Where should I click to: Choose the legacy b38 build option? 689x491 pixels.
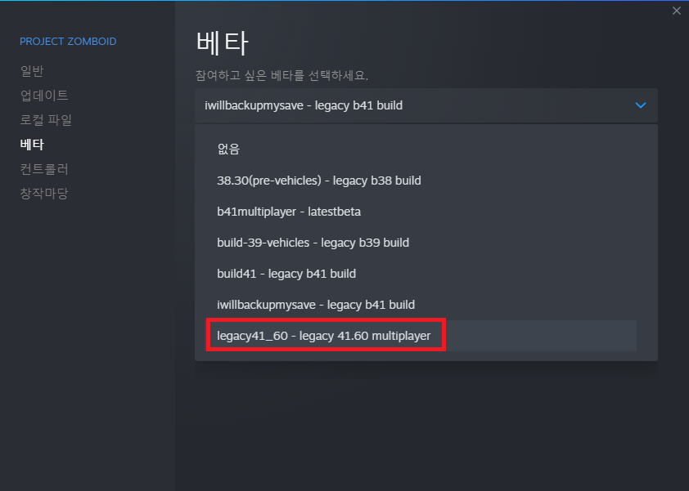[x=318, y=180]
